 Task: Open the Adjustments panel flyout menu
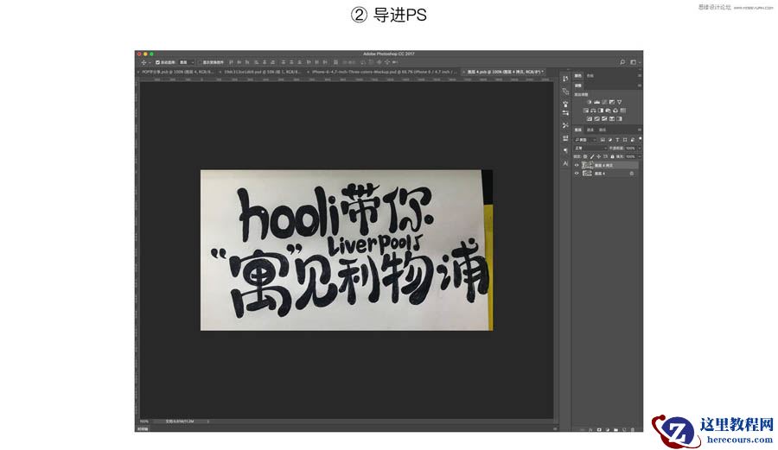click(640, 86)
